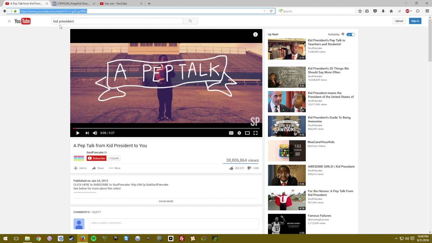Screen dimensions: 432x243
Task: Select the A Pep Talk from Kid President tab
Action: (26, 3)
